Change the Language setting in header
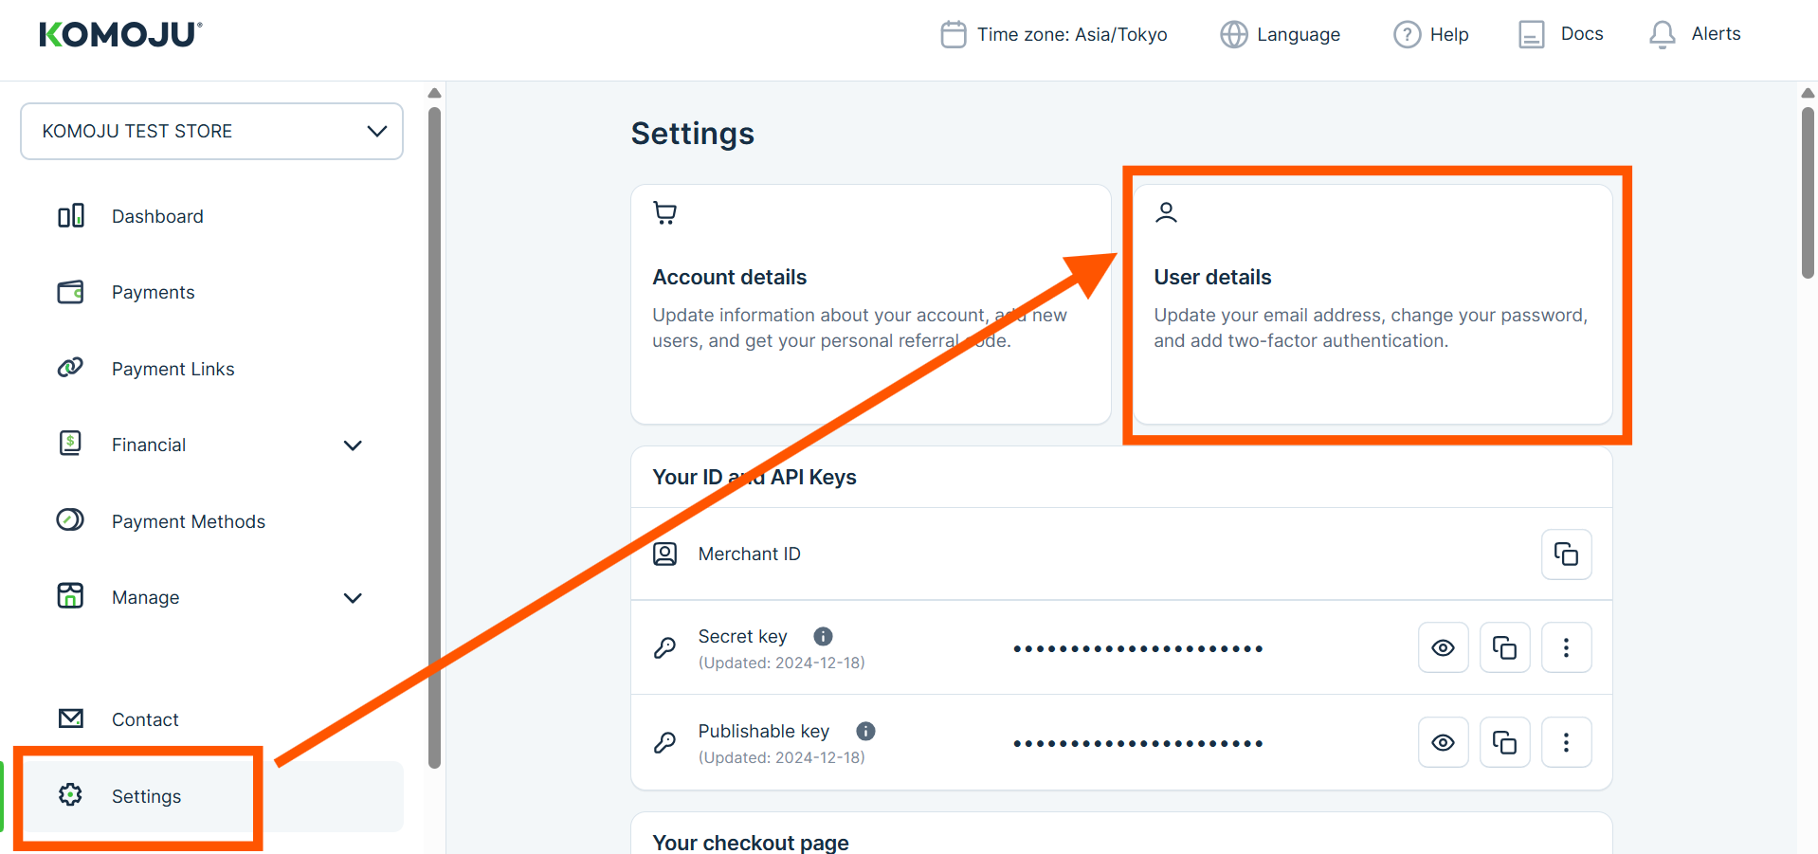 [x=1280, y=34]
